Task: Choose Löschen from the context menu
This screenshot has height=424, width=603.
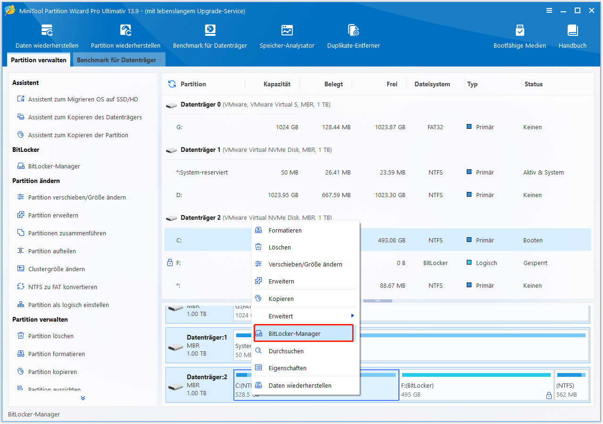Action: pyautogui.click(x=305, y=248)
